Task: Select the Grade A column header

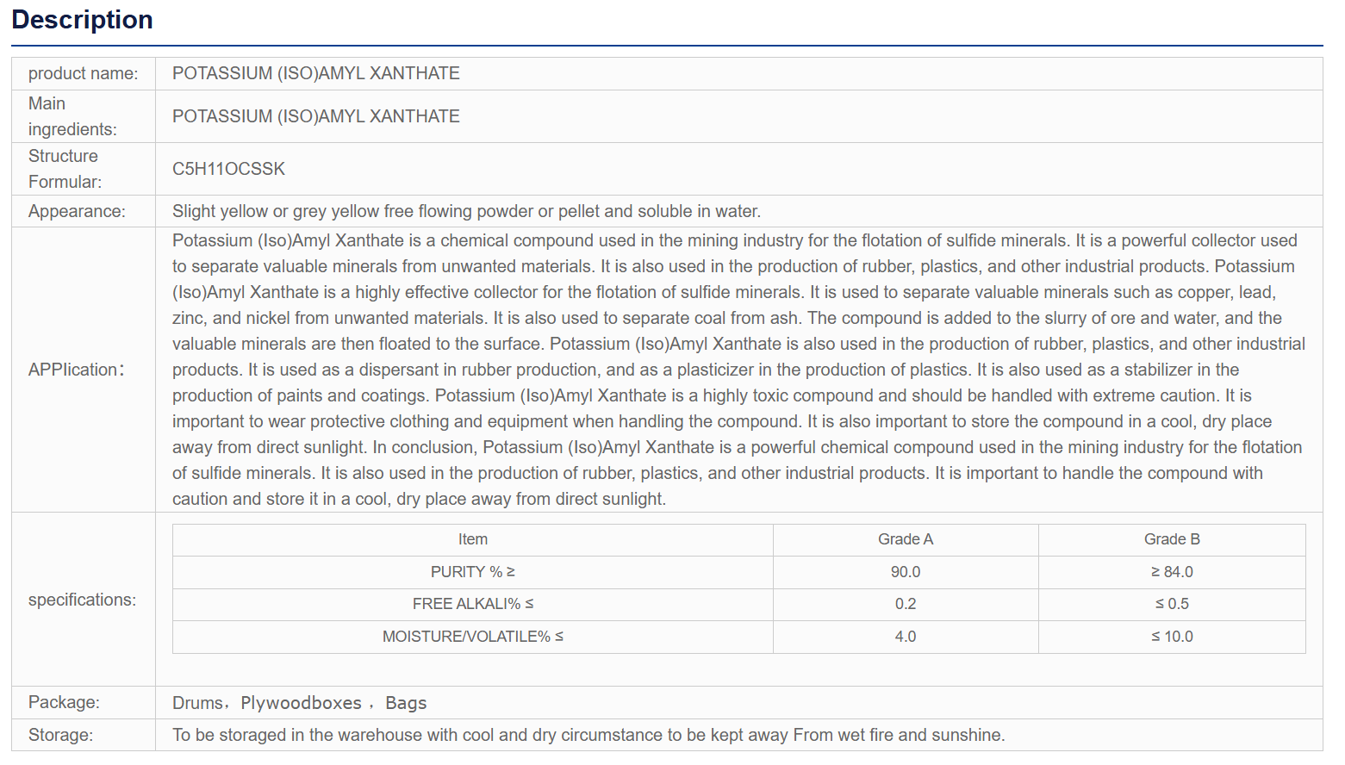Action: (906, 539)
